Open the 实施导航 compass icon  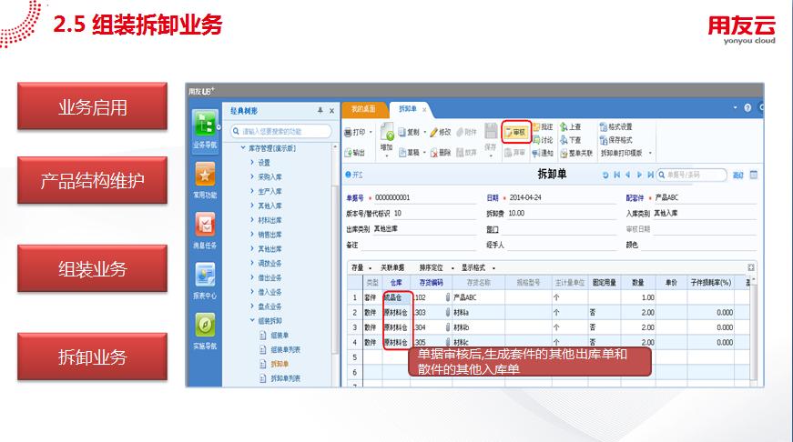click(x=205, y=325)
